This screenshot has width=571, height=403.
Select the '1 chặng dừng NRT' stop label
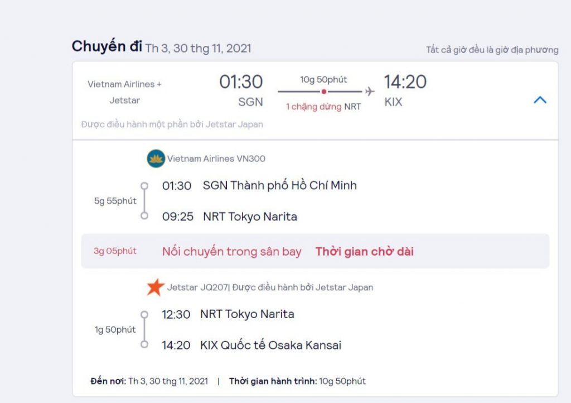pos(323,107)
